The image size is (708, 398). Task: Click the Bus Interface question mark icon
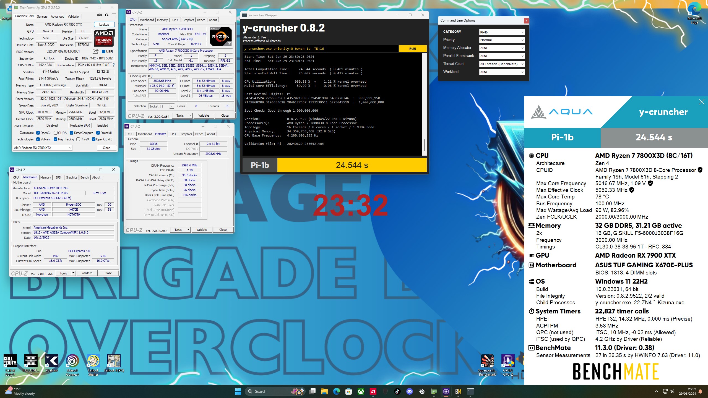[x=113, y=65]
